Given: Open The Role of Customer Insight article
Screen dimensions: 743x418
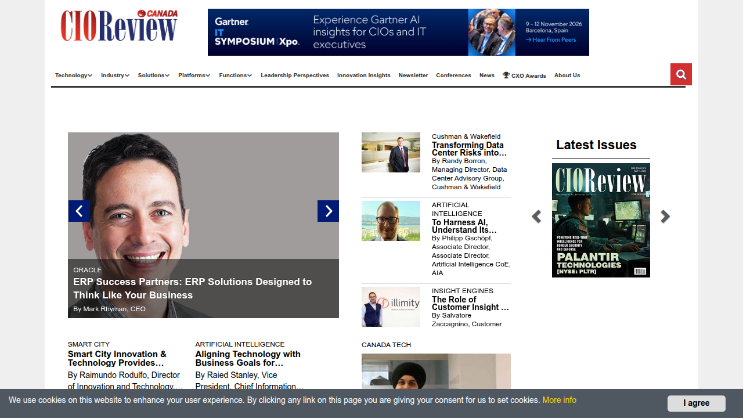Looking at the screenshot, I should pyautogui.click(x=470, y=304).
